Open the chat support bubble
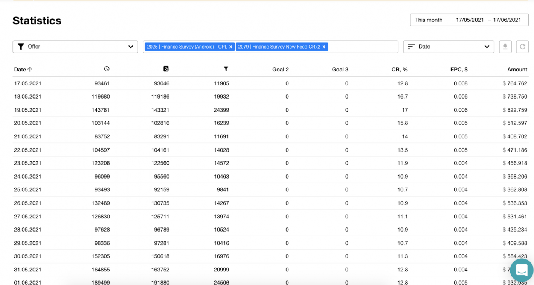This screenshot has height=285, width=534. tap(522, 270)
